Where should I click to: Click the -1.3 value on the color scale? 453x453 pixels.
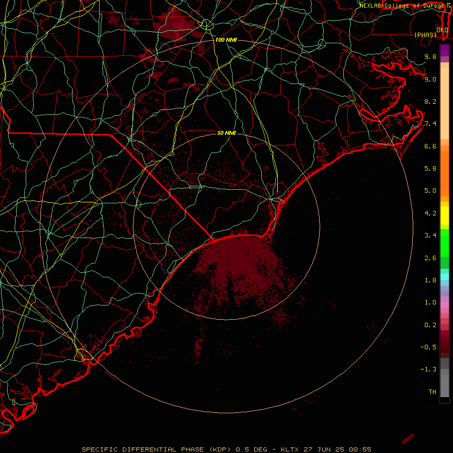(x=428, y=369)
